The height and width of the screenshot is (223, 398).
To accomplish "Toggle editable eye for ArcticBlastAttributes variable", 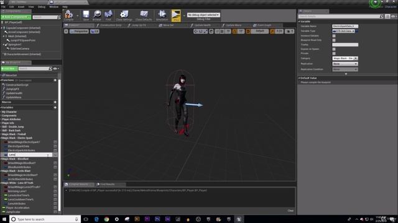I will click(55, 179).
